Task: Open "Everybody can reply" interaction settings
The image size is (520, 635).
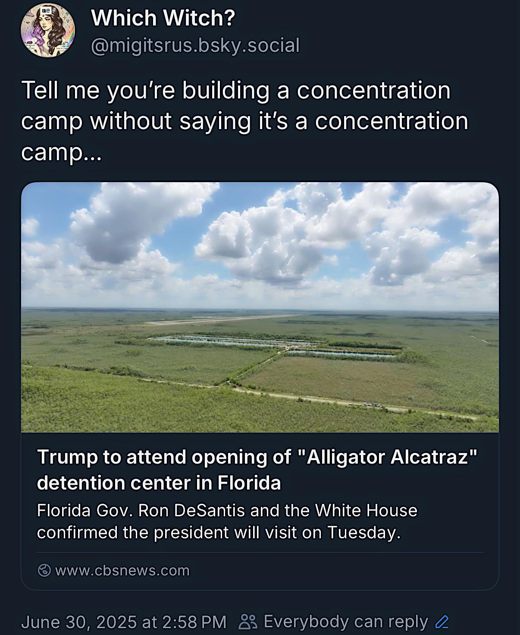Action: (345, 622)
